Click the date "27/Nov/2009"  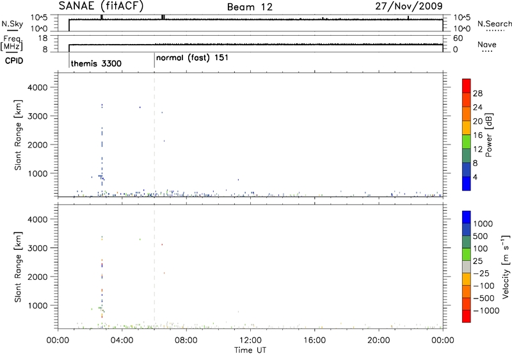coord(409,6)
